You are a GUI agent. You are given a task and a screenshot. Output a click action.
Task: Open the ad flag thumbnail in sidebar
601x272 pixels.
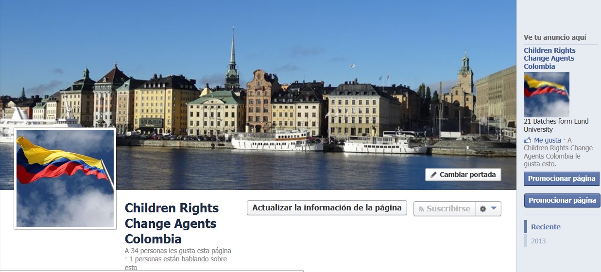tap(547, 95)
